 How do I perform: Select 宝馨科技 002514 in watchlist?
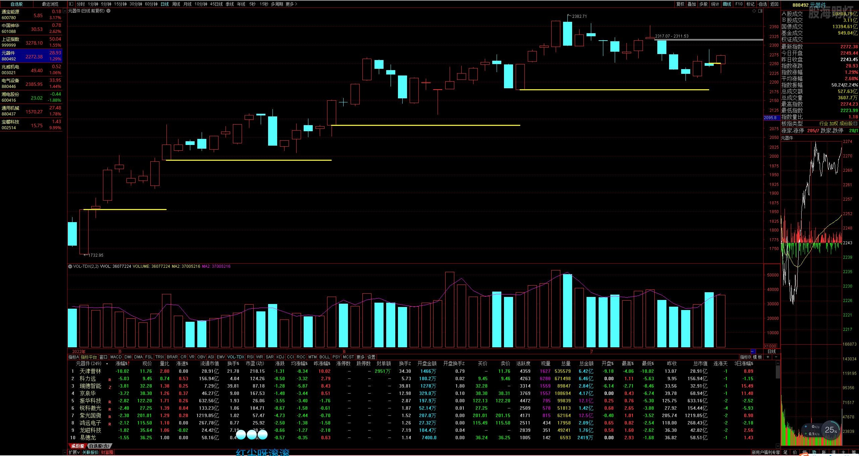click(x=31, y=125)
